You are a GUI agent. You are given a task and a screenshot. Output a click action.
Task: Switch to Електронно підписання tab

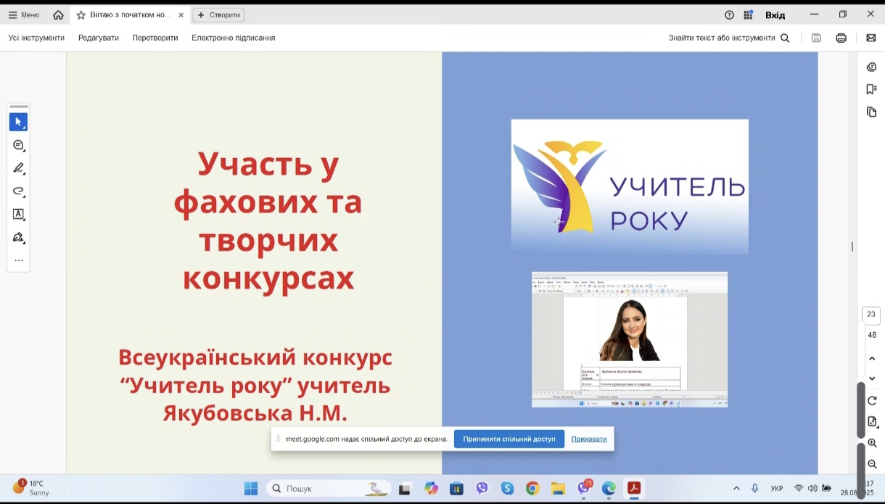point(233,38)
